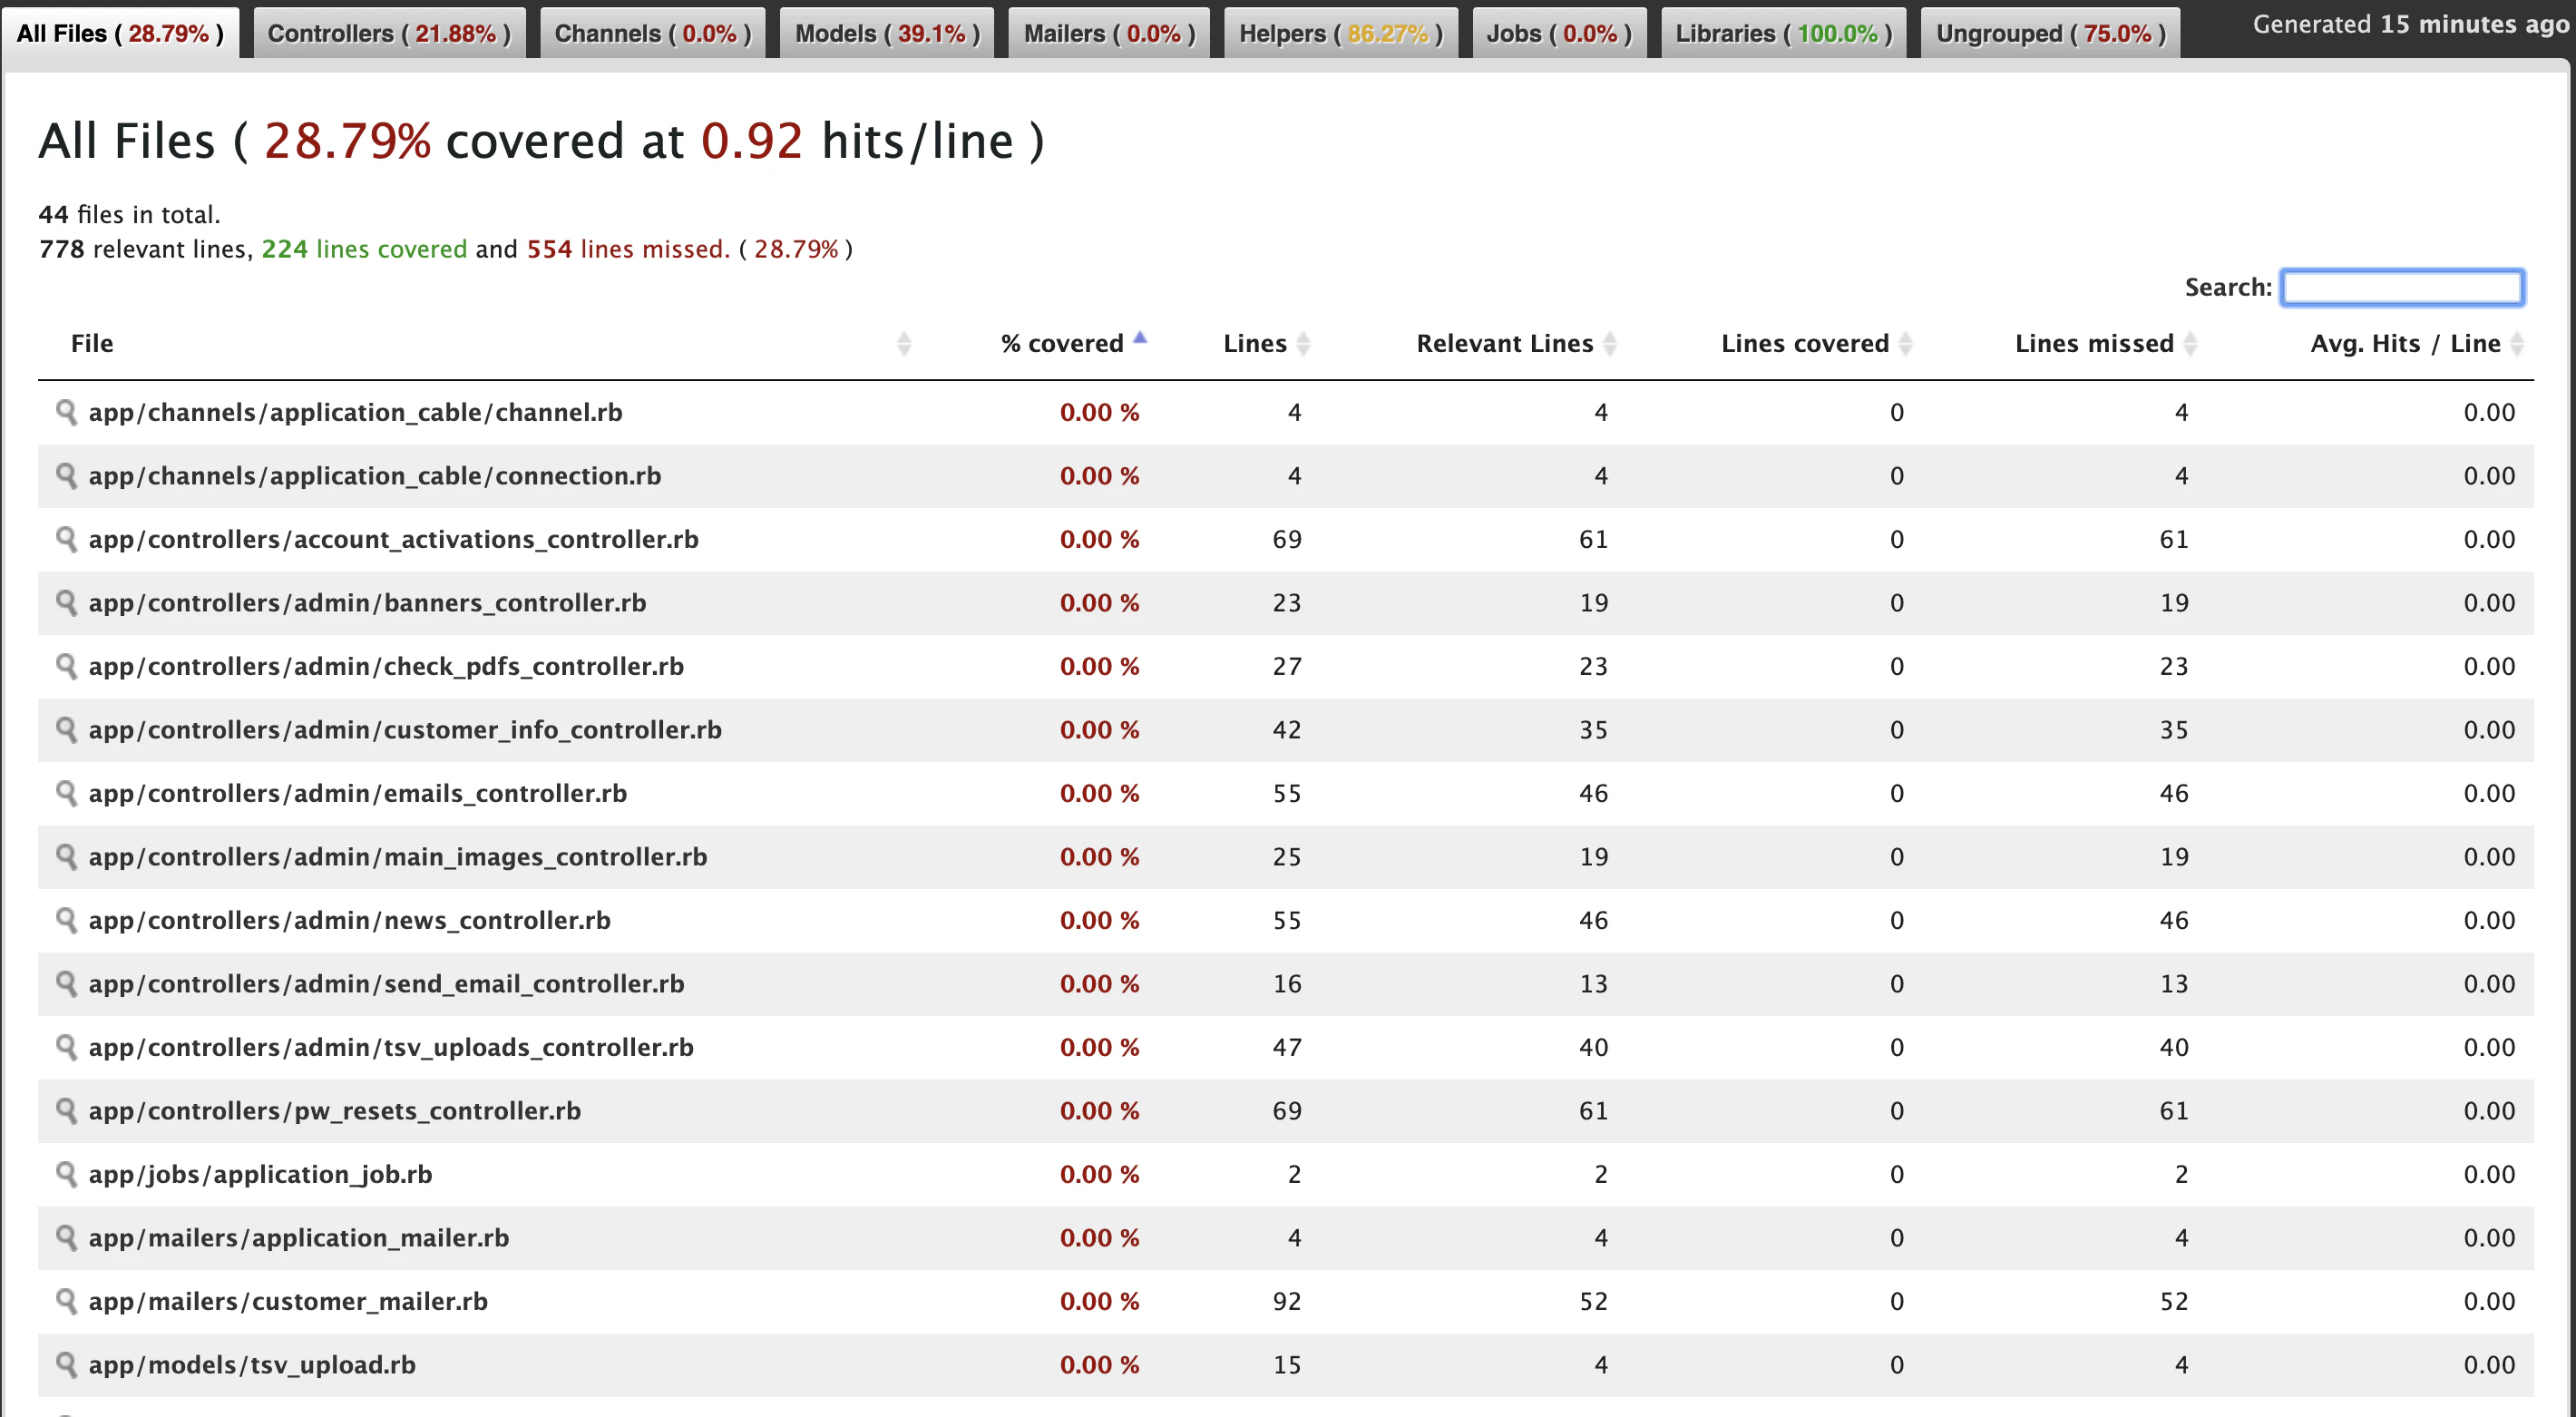This screenshot has width=2576, height=1417.
Task: Open pw_resets_controller.rb file link
Action: pos(334,1111)
